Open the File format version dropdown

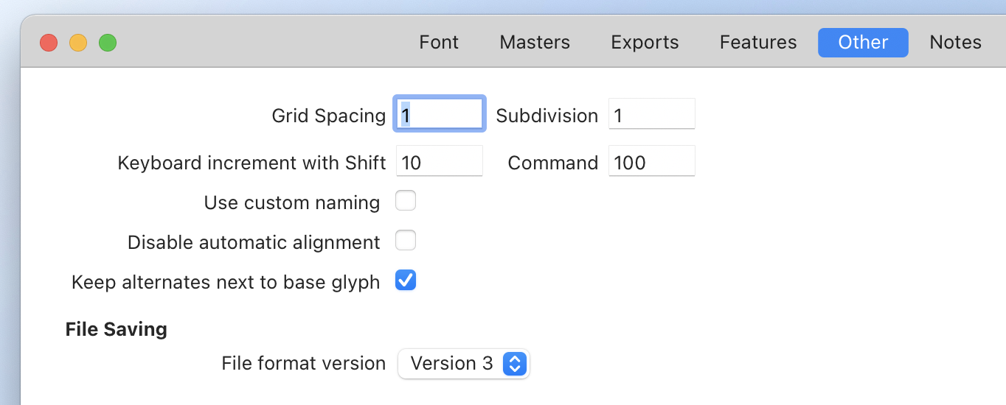tap(463, 364)
